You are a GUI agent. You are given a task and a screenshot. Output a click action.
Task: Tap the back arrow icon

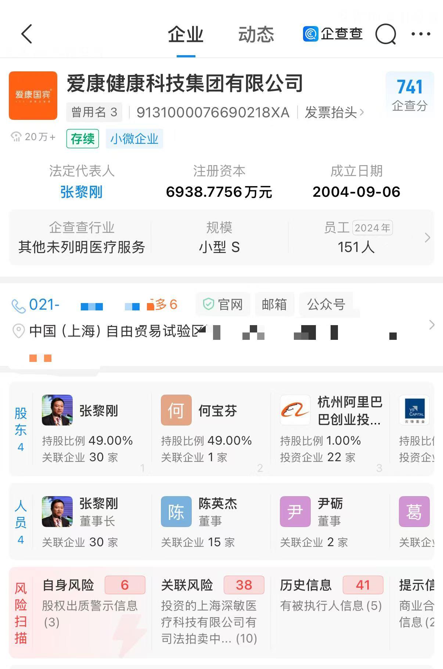click(27, 34)
